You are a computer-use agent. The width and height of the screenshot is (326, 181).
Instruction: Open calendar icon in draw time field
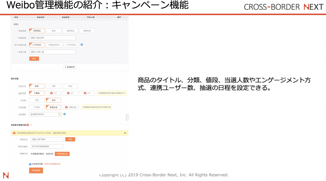[59, 114]
